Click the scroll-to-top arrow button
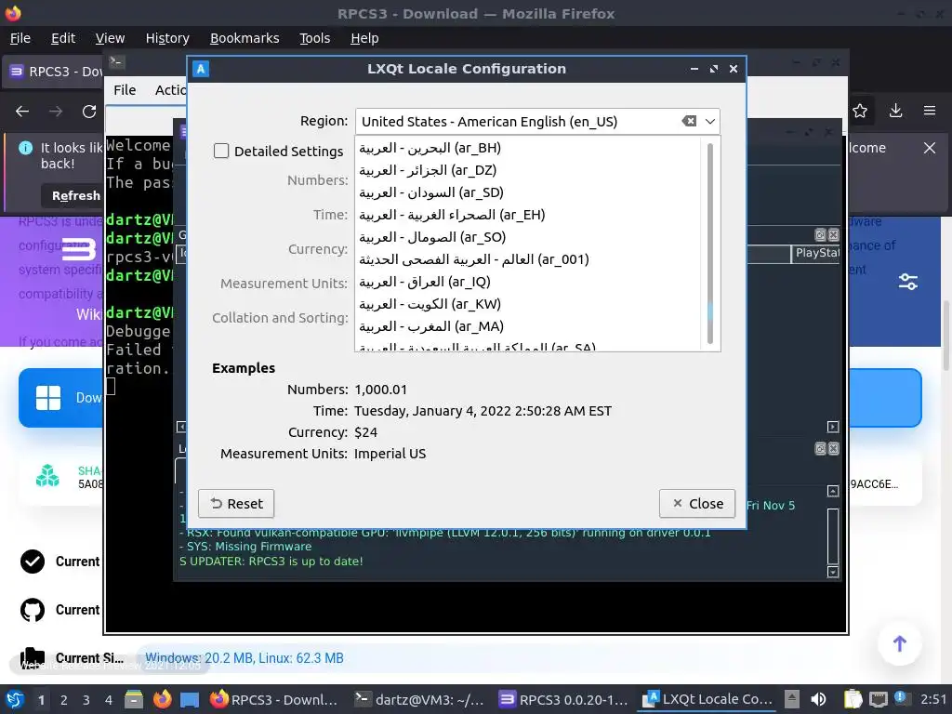 (899, 643)
